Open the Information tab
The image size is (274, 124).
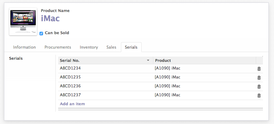click(x=24, y=47)
